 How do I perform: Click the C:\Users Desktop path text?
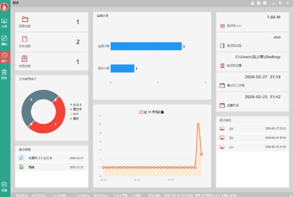click(258, 57)
